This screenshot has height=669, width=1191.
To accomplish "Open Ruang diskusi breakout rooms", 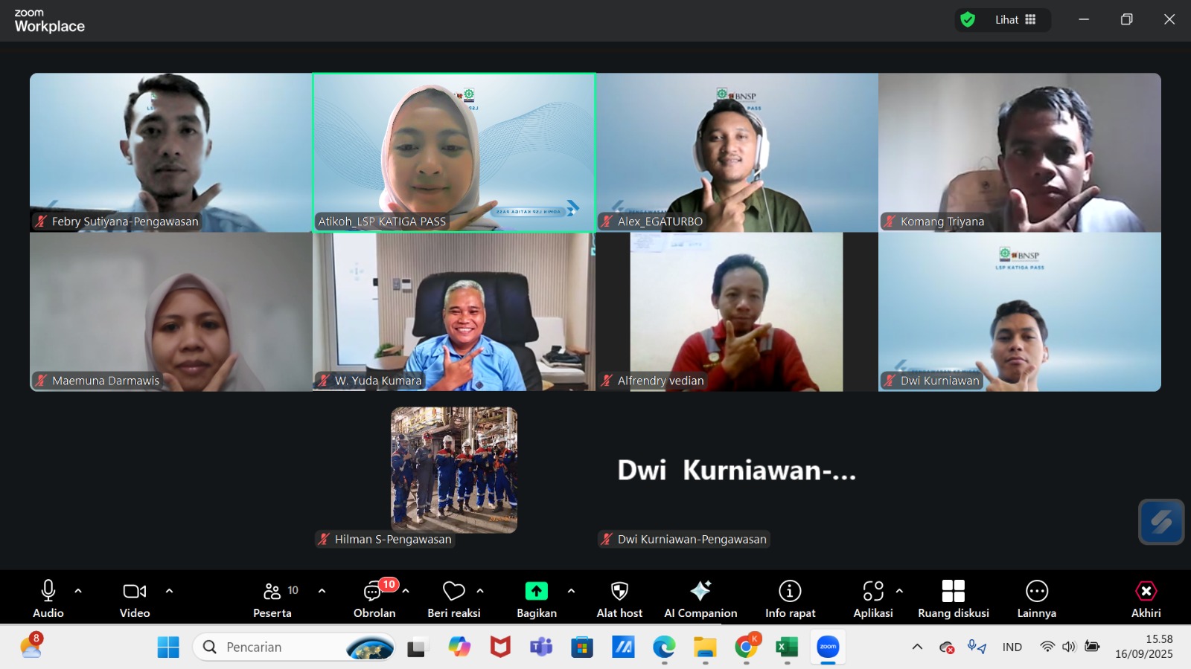I will (x=953, y=592).
